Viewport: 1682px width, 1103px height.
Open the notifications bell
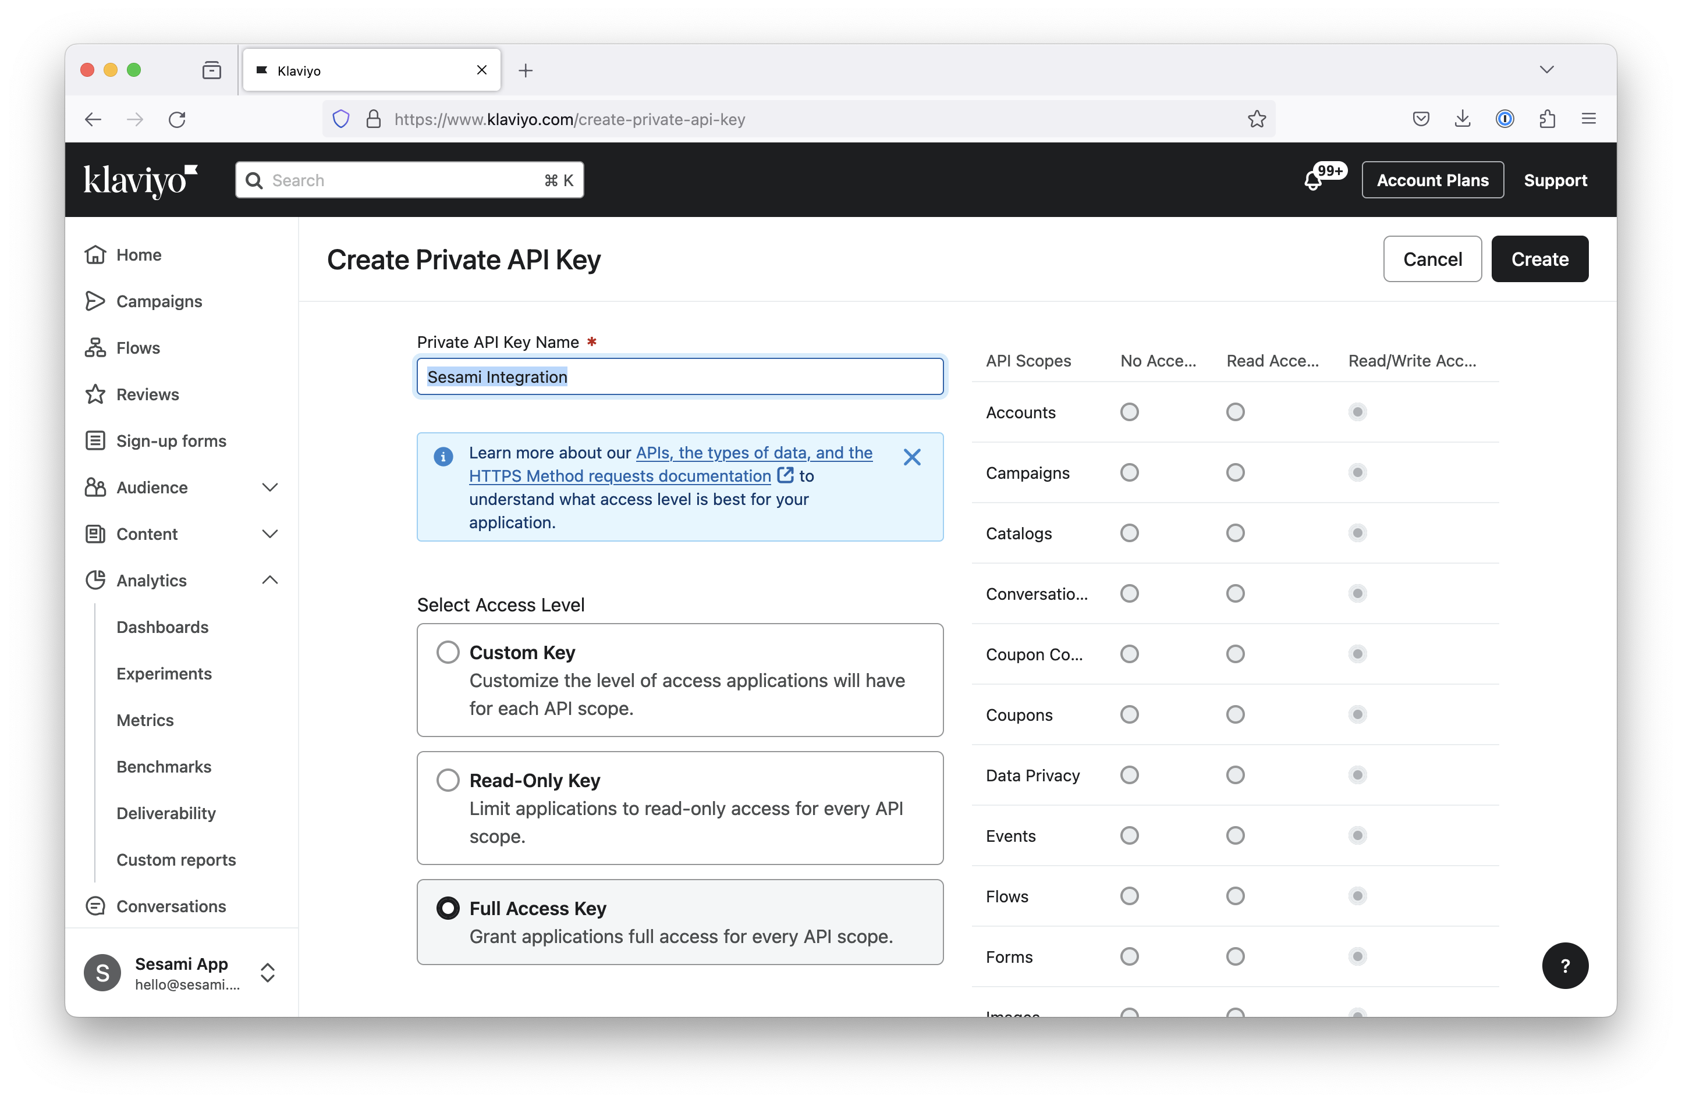pos(1313,181)
